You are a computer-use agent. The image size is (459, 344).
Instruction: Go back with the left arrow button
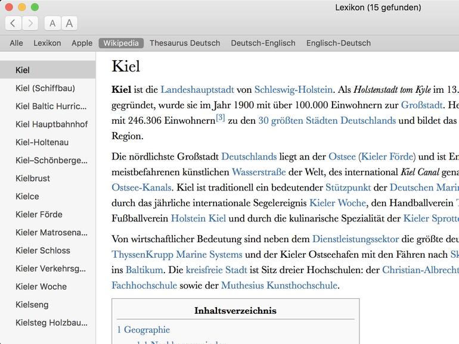pos(13,23)
